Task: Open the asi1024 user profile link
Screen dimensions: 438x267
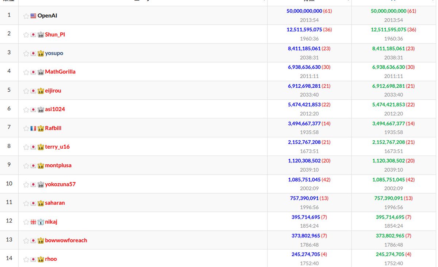Action: click(55, 109)
